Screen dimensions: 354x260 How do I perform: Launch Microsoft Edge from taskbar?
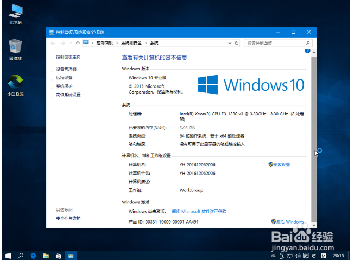(34, 256)
